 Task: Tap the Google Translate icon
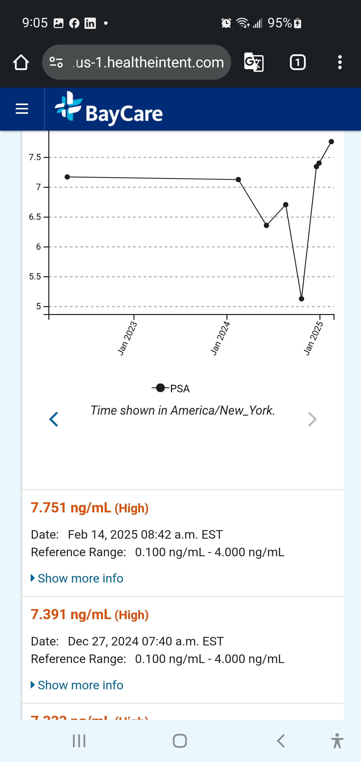254,62
